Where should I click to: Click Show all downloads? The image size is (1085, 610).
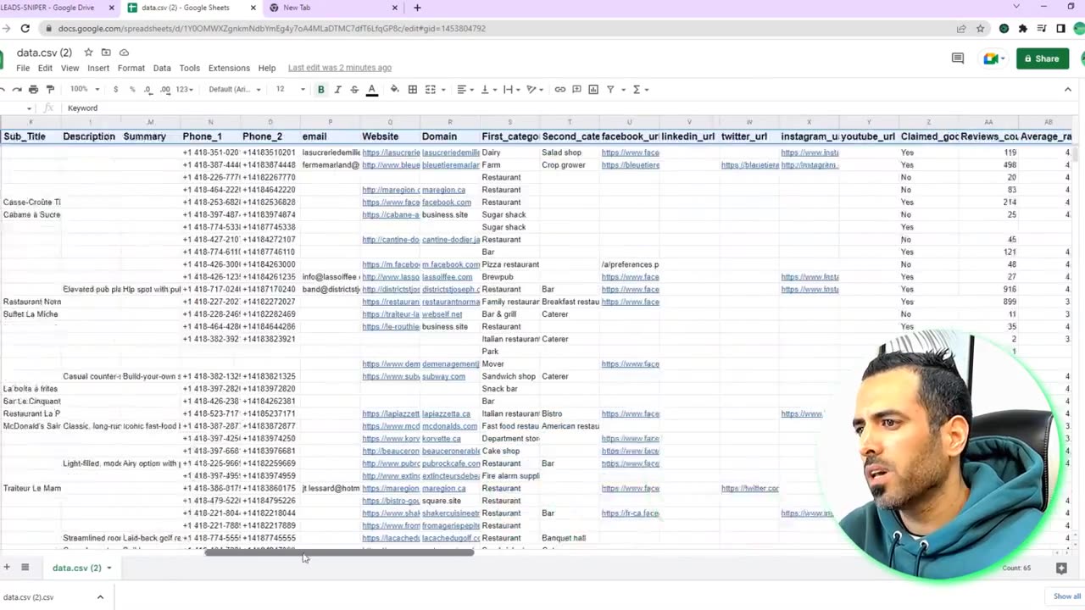(1066, 596)
